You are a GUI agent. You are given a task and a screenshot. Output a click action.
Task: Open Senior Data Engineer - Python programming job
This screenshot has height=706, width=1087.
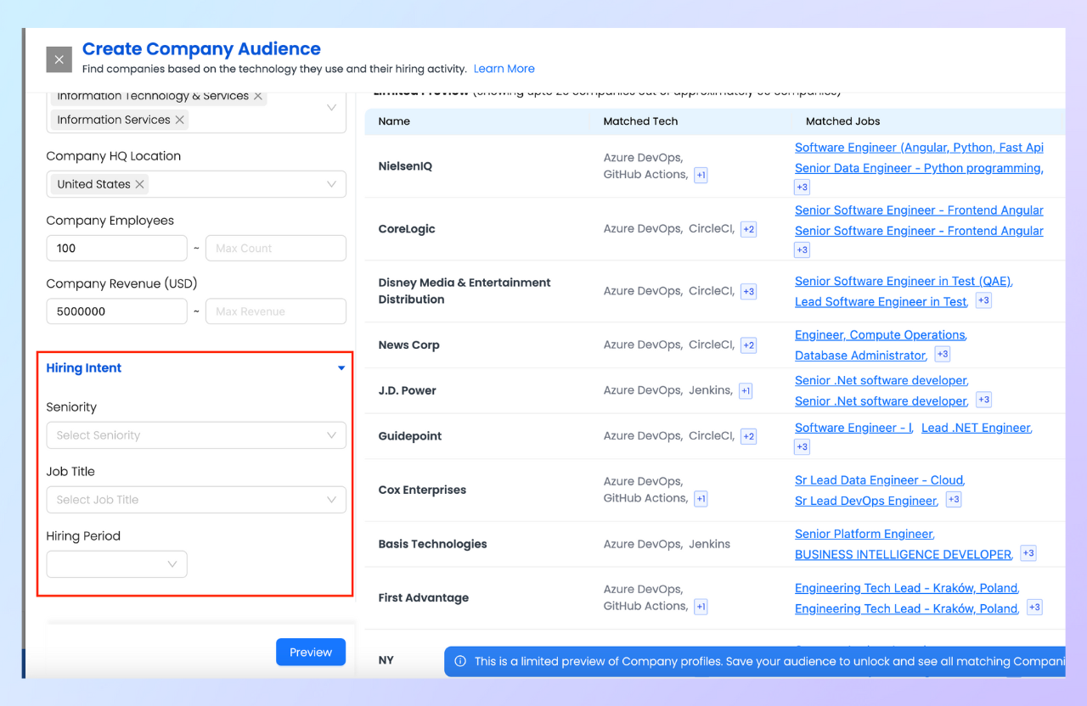(919, 168)
